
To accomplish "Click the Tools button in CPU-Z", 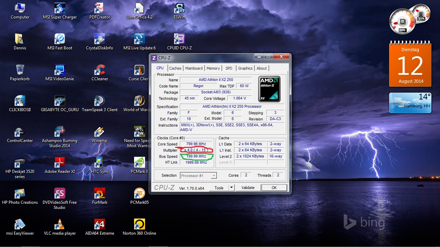I will pyautogui.click(x=219, y=188).
